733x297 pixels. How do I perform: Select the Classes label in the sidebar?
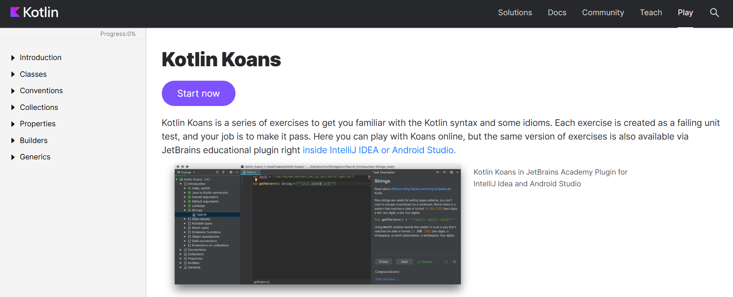pos(33,74)
